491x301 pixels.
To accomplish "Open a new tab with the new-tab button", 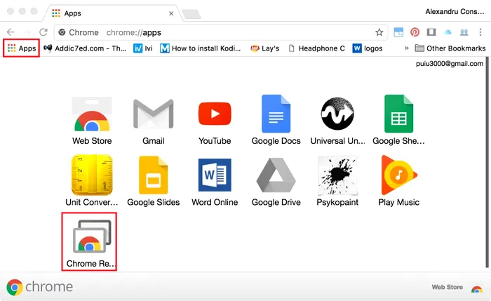I will click(191, 15).
